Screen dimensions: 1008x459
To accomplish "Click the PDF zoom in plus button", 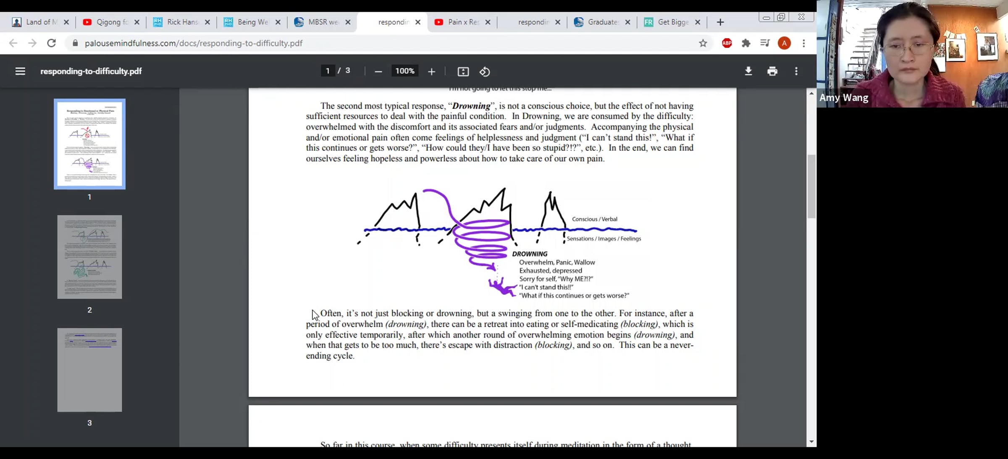I will tap(431, 72).
